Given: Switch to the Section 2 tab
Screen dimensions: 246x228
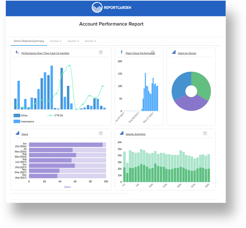Looking at the screenshot, I should [x=56, y=41].
